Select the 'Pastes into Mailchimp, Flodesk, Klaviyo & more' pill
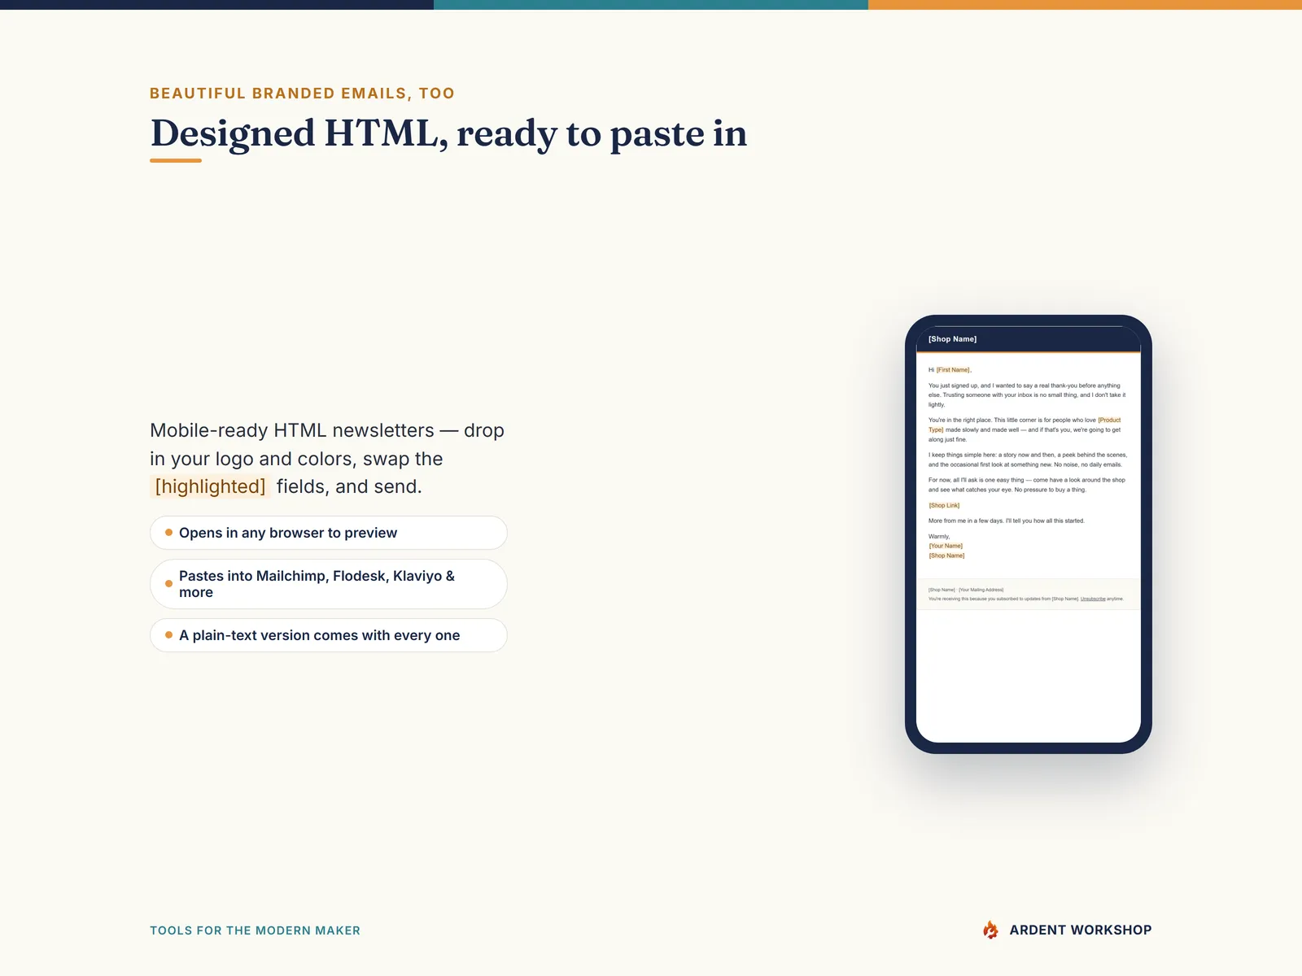The width and height of the screenshot is (1302, 976). pos(329,584)
